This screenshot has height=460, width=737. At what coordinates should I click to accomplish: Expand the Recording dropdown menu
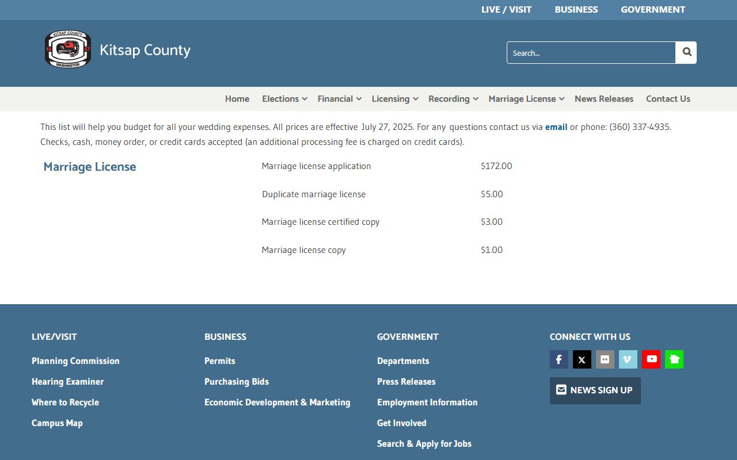454,99
